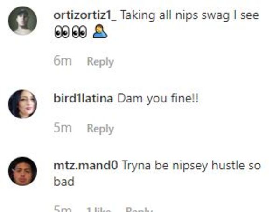Click the second eyes emoji
Image resolution: width=280 pixels, height=212 pixels.
point(79,32)
